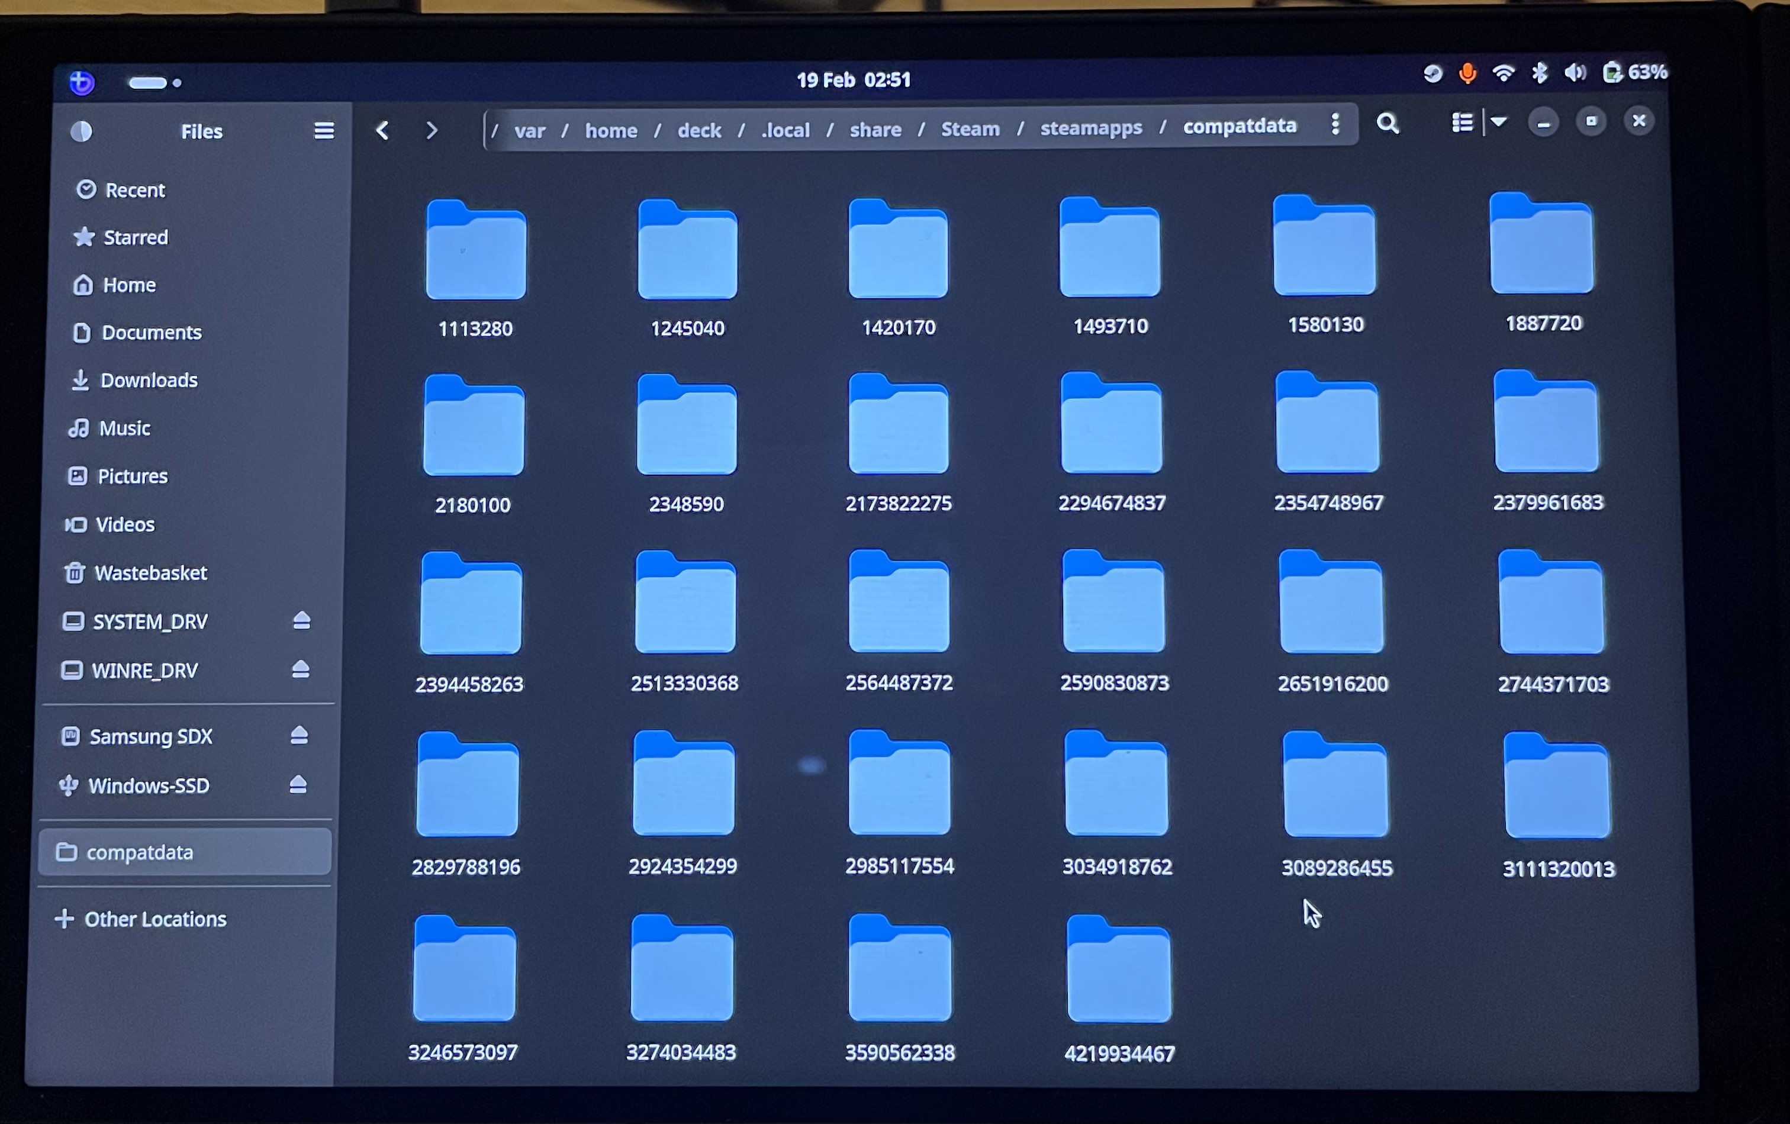Eject the Samsung SDX drive

(x=299, y=735)
